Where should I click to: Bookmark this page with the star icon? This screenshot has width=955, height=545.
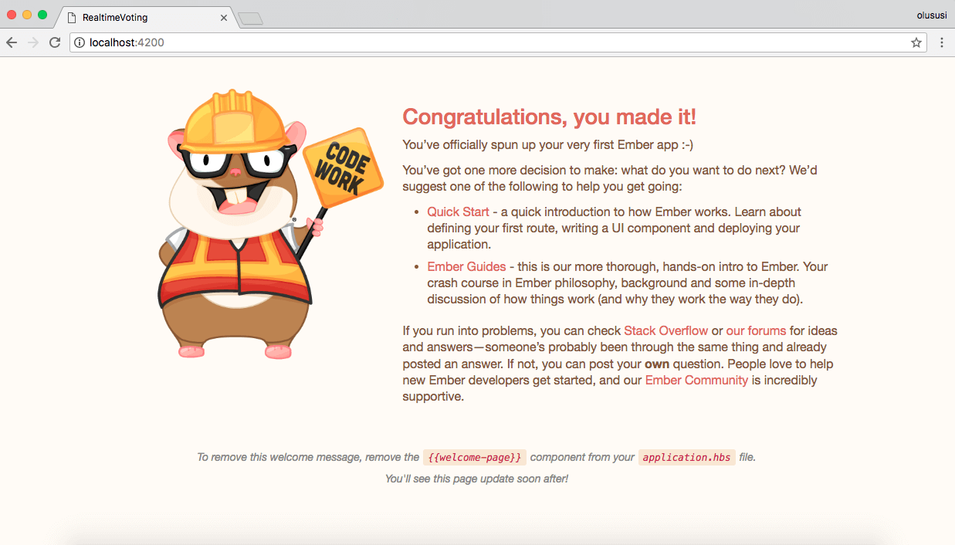click(x=916, y=42)
